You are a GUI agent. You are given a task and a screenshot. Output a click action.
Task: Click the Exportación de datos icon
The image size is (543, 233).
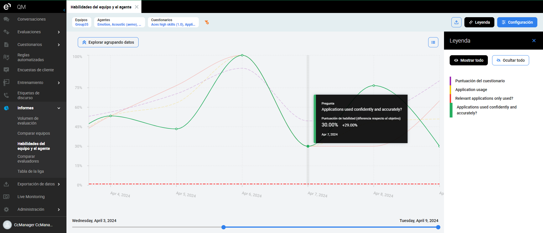click(6, 184)
